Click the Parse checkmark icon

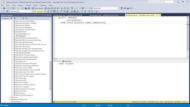pos(48,11)
